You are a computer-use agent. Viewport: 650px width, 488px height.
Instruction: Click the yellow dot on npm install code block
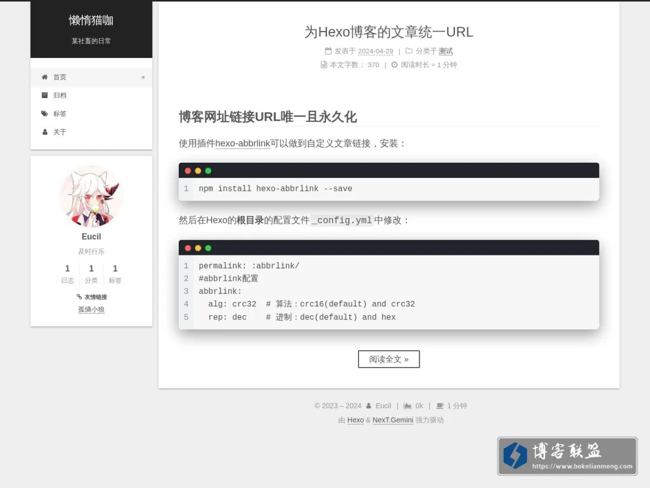(198, 171)
